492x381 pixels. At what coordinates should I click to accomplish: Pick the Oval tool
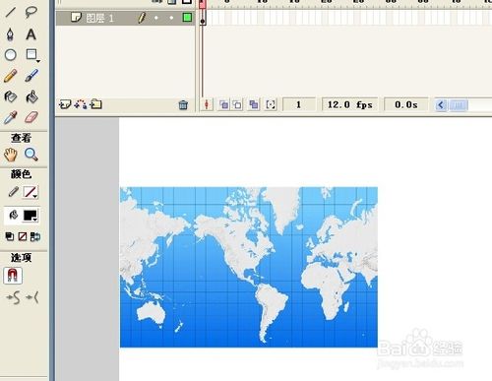tap(11, 55)
